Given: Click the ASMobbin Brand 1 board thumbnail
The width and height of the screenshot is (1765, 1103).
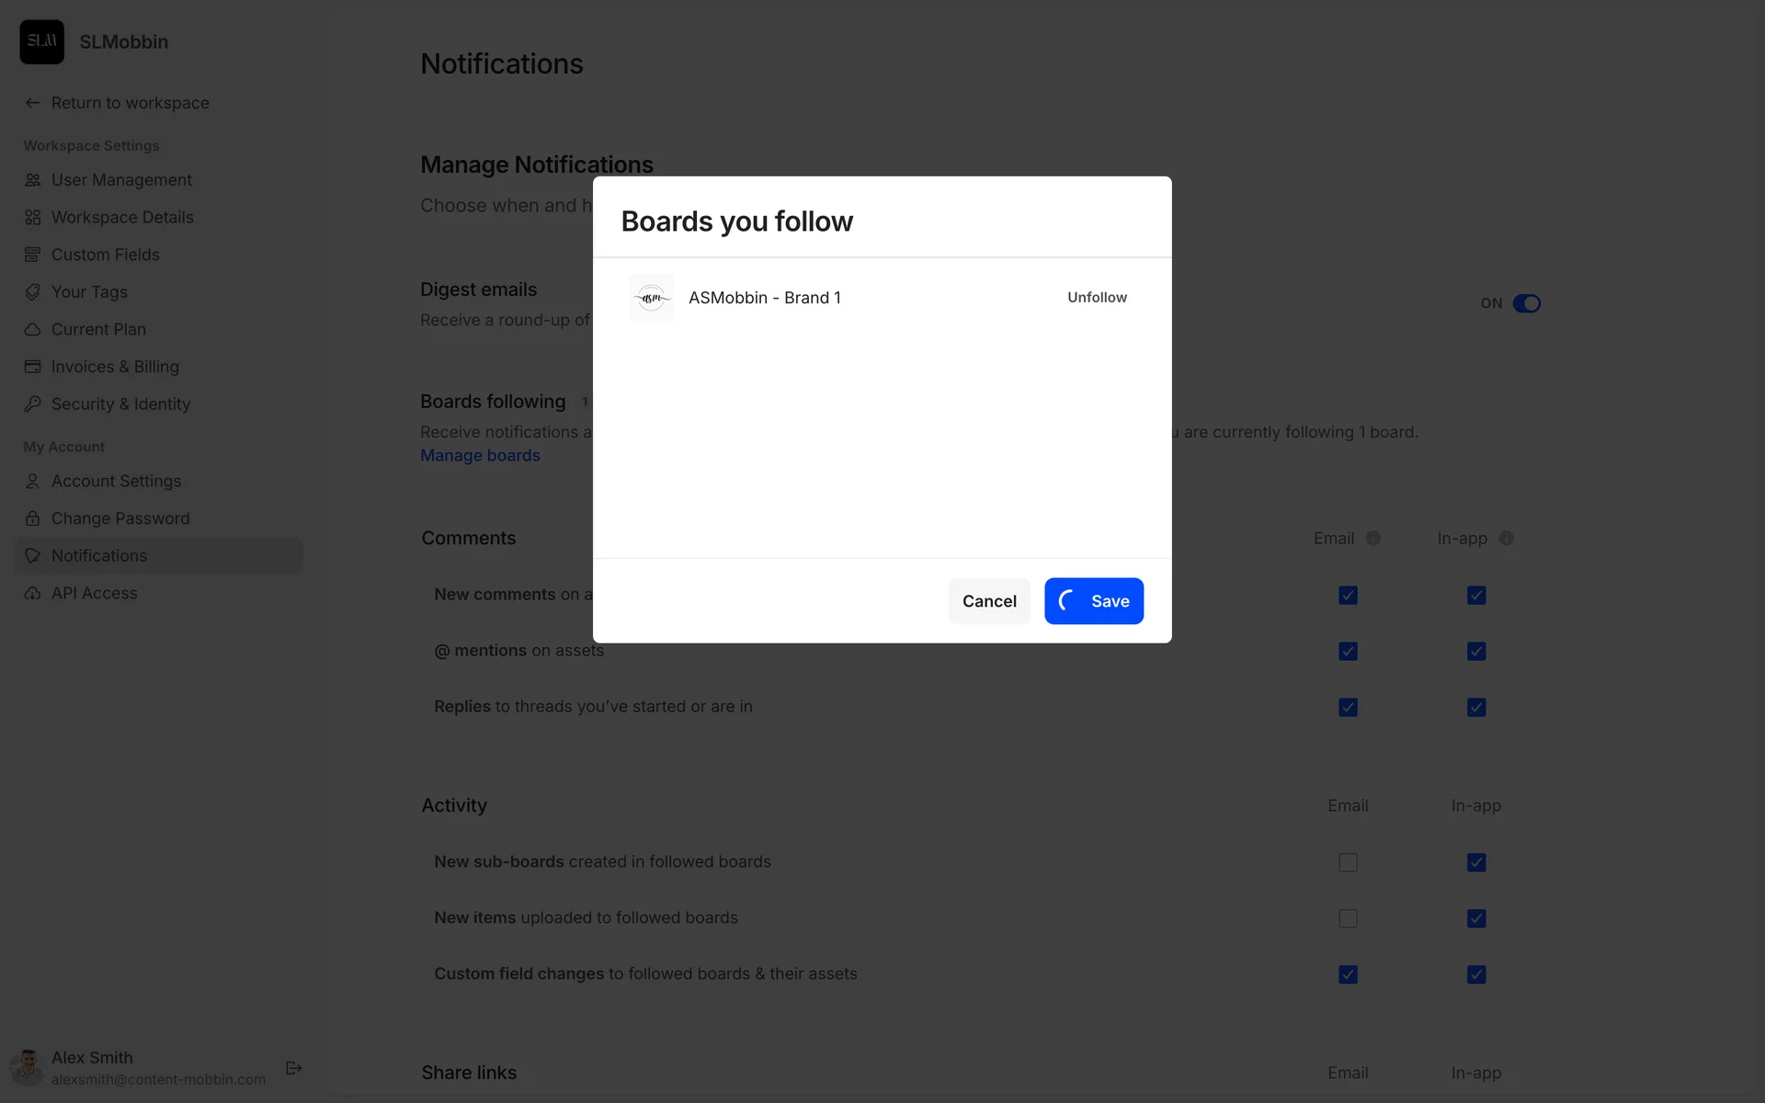Looking at the screenshot, I should [x=652, y=298].
